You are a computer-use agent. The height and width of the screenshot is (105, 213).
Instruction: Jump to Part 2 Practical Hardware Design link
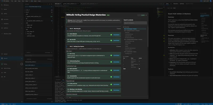(x=133, y=39)
